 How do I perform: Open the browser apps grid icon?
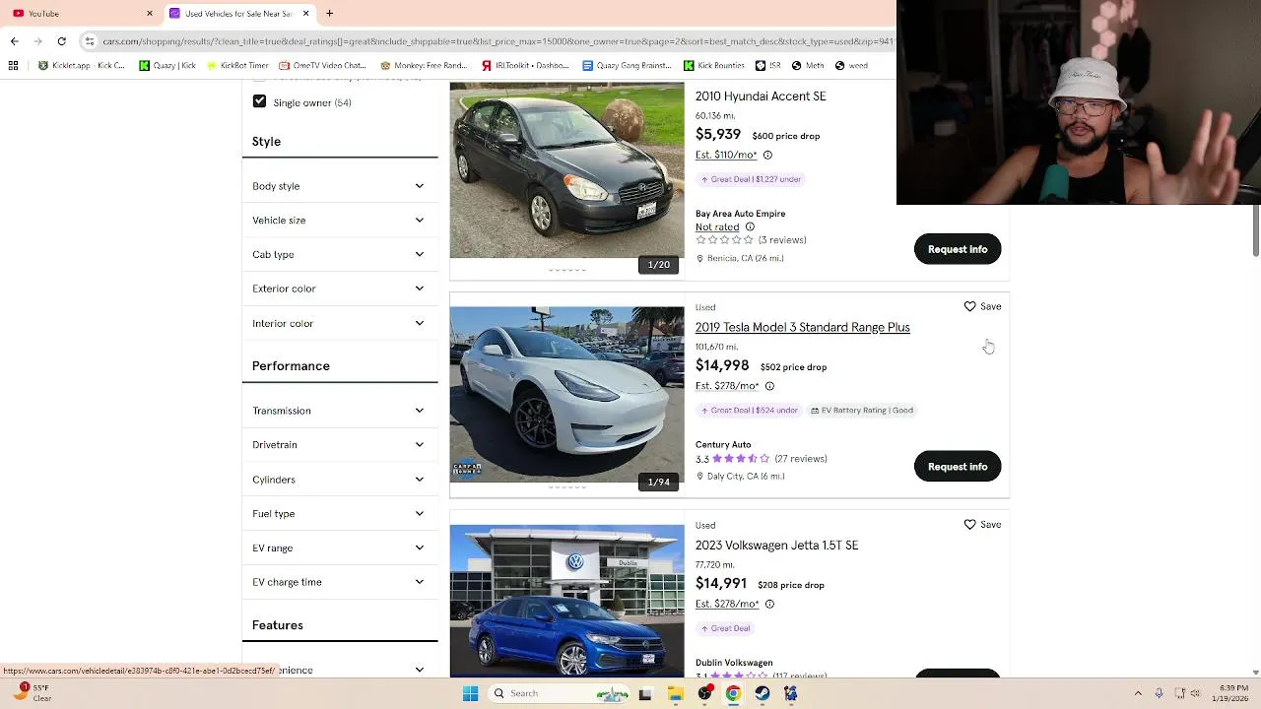click(x=13, y=65)
